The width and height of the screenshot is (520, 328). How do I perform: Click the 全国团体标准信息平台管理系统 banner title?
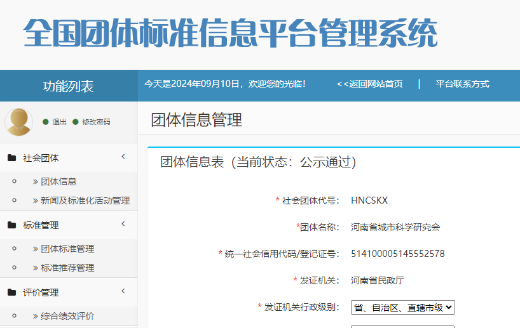click(231, 33)
